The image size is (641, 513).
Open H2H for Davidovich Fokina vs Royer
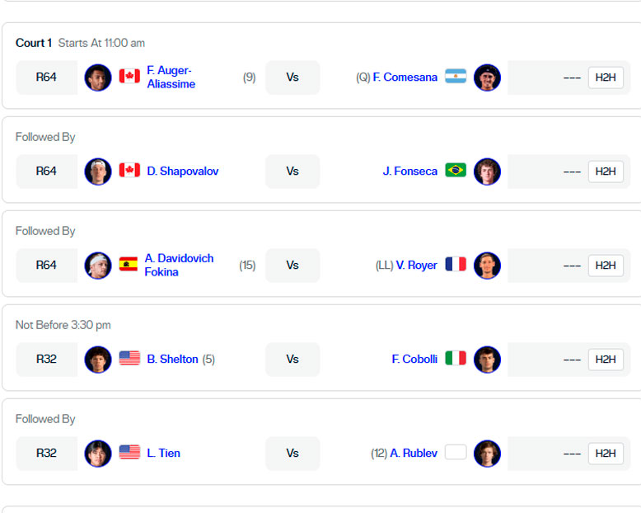pos(606,266)
